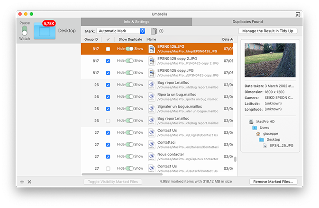The height and width of the screenshot is (208, 319).
Task: Click mail icon of Contattaci file
Action: tap(152, 145)
